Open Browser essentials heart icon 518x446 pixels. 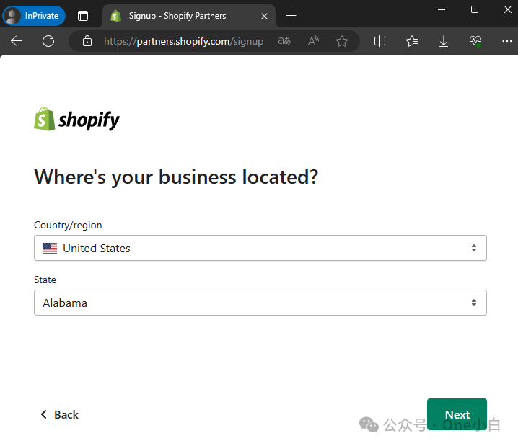(x=475, y=41)
